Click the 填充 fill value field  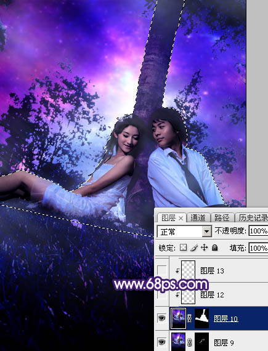tap(259, 248)
